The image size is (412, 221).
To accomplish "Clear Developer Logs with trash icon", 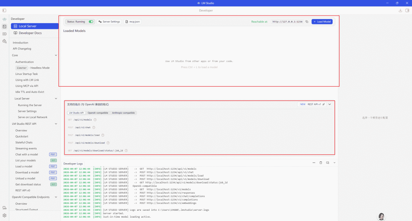I will 320,162.
